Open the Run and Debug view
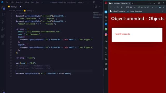 click(3, 29)
